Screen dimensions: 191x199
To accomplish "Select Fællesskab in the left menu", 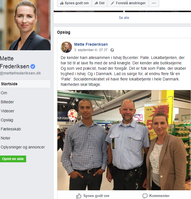I will [11, 129].
